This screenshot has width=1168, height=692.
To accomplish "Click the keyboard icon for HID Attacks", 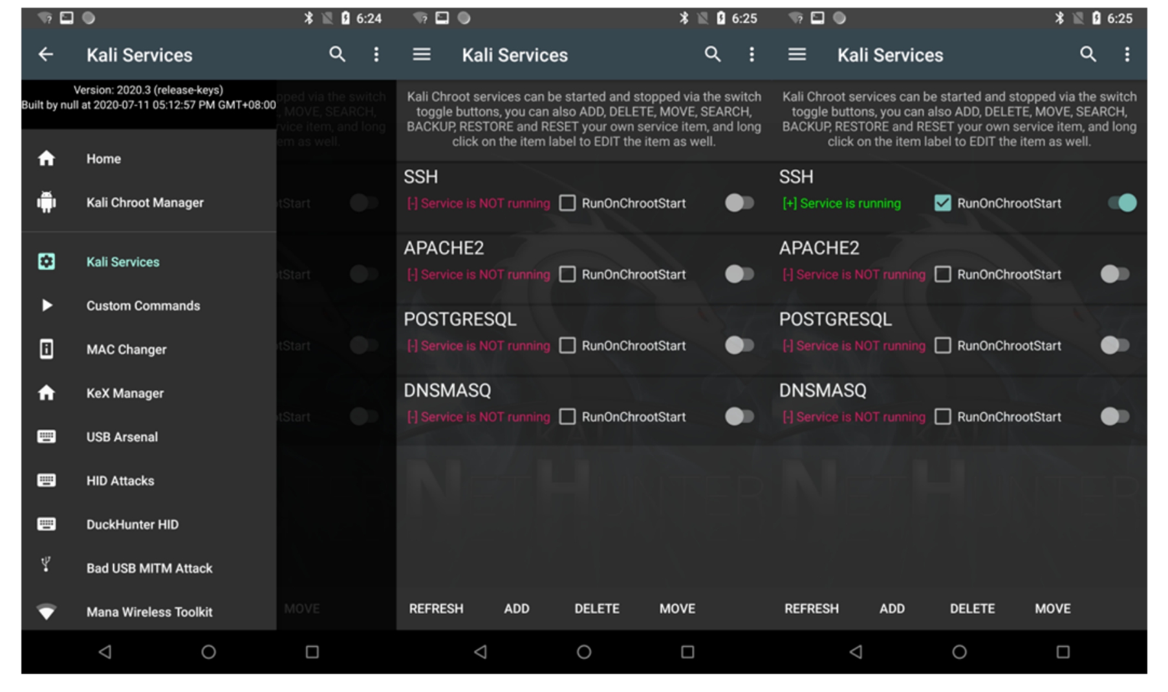I will 47,480.
